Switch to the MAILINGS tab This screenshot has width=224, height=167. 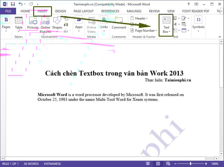click(134, 11)
